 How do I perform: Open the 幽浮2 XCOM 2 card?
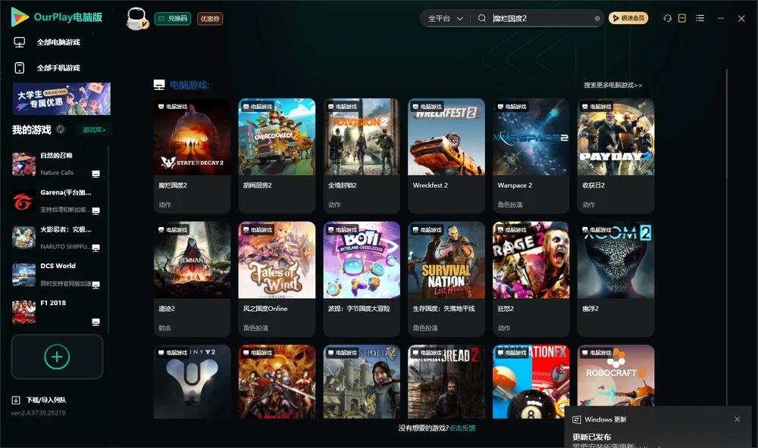(615, 279)
